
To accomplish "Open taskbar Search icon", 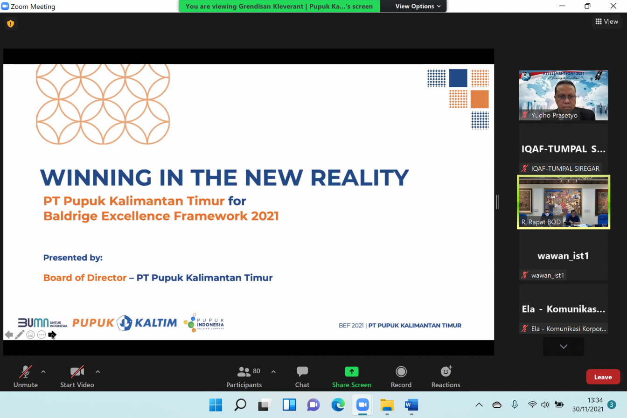I will click(x=240, y=405).
